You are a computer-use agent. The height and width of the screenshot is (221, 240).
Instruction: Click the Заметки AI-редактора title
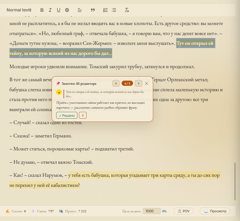click(79, 84)
